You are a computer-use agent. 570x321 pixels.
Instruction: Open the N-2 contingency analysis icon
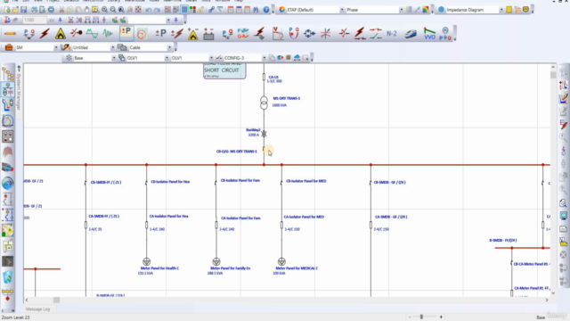click(392, 34)
